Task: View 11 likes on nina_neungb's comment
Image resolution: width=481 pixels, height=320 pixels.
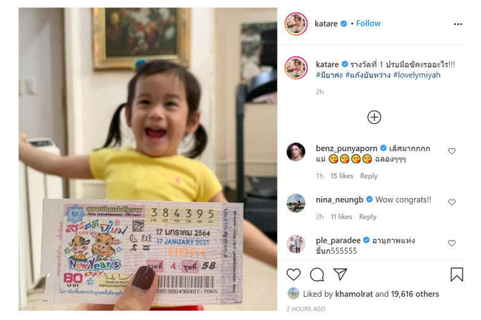Action: tap(341, 217)
